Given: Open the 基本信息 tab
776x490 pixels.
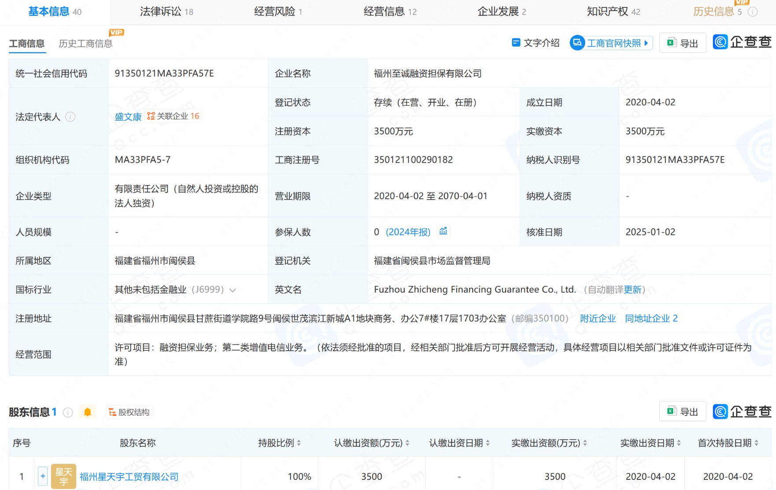Looking at the screenshot, I should pyautogui.click(x=55, y=11).
